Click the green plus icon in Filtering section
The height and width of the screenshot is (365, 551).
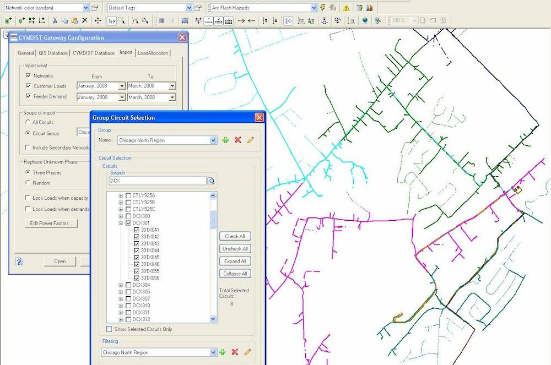[223, 352]
